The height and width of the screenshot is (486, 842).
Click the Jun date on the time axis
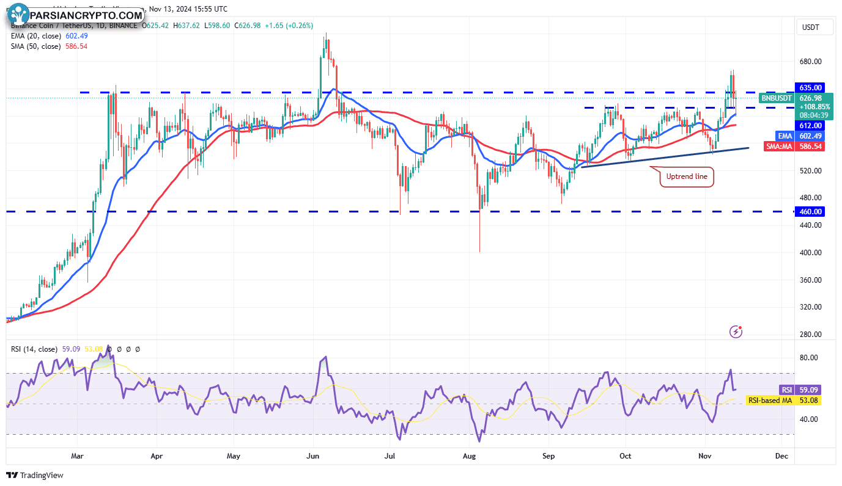tap(313, 455)
